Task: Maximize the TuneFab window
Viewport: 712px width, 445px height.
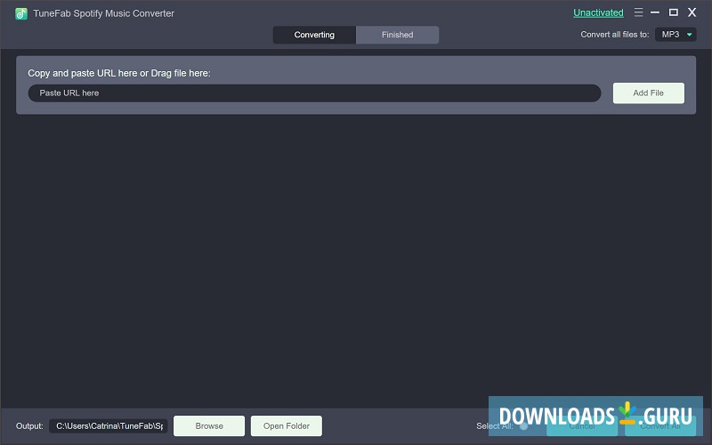Action: 674,12
